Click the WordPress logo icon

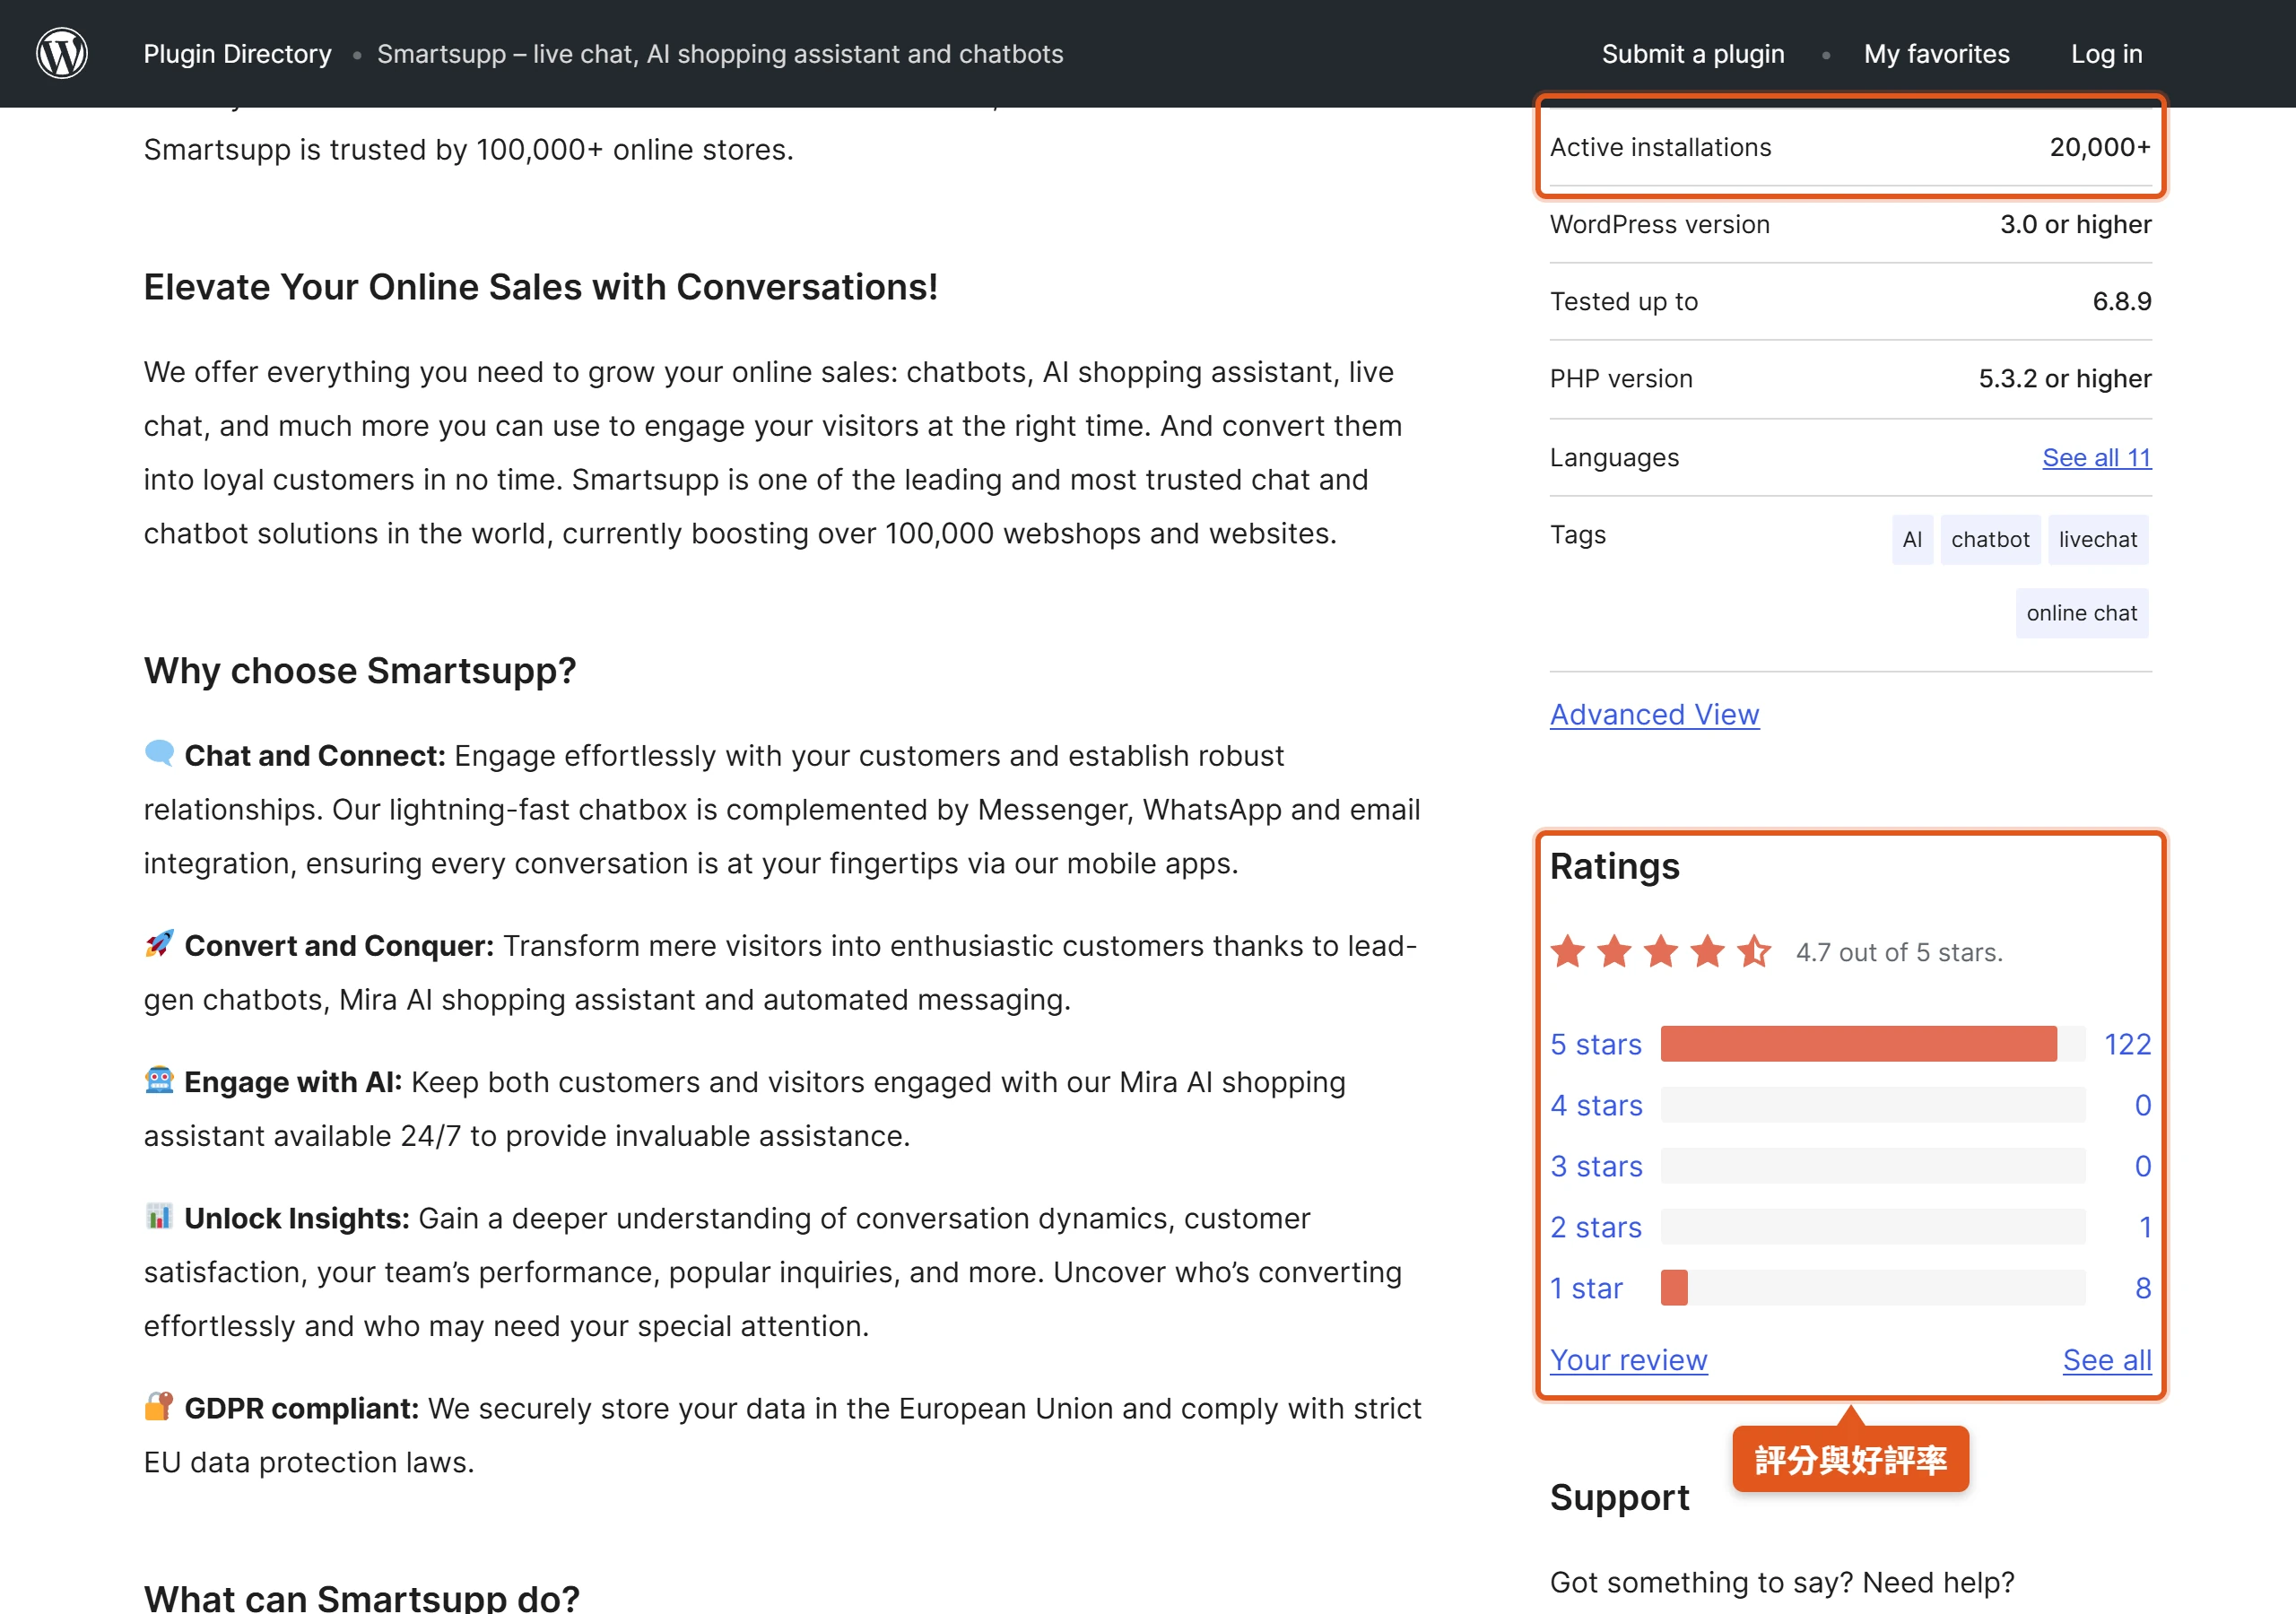tap(62, 53)
